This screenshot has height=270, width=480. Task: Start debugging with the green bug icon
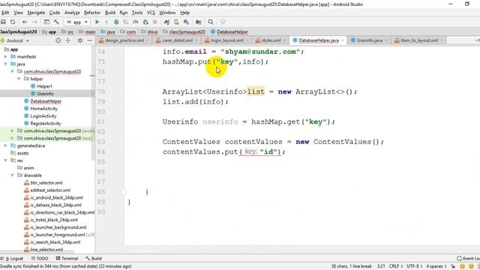pos(116,22)
